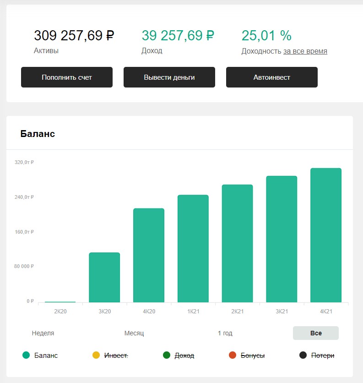Switch chart range to Неделя
The width and height of the screenshot is (363, 383).
tap(43, 333)
